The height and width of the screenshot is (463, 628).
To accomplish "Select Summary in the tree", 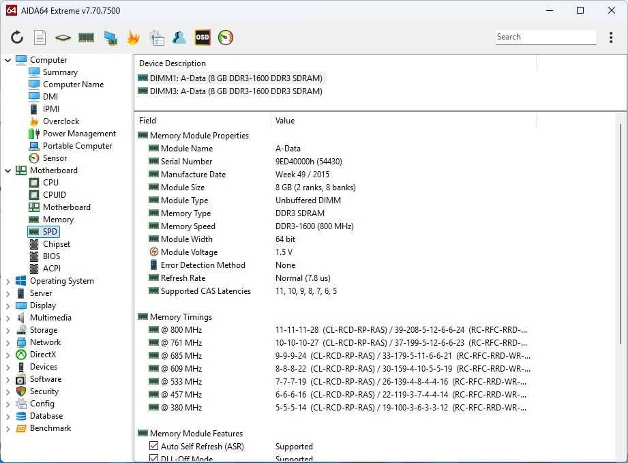I will 60,72.
